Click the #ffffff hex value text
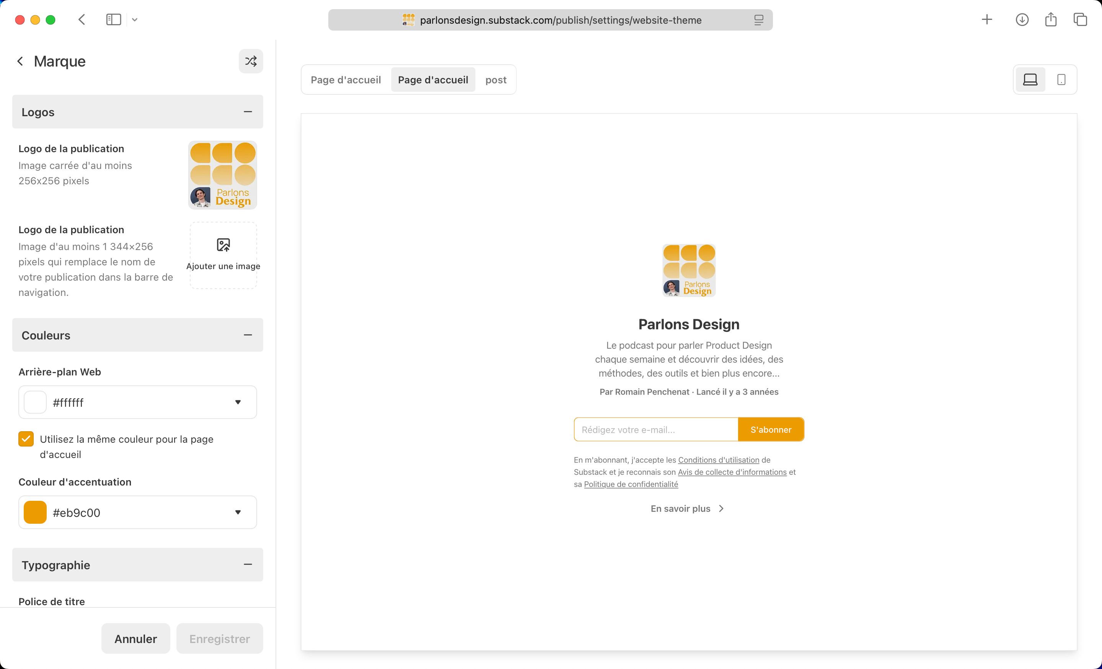 (68, 403)
